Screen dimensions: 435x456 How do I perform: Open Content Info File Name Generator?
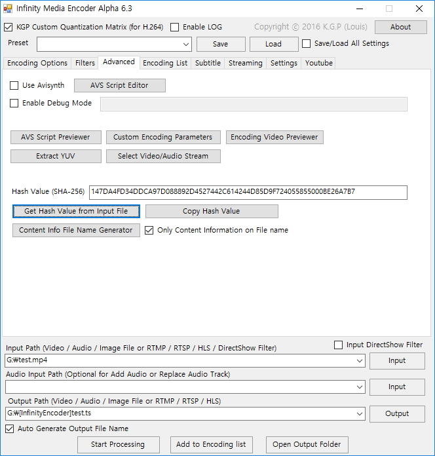point(76,231)
